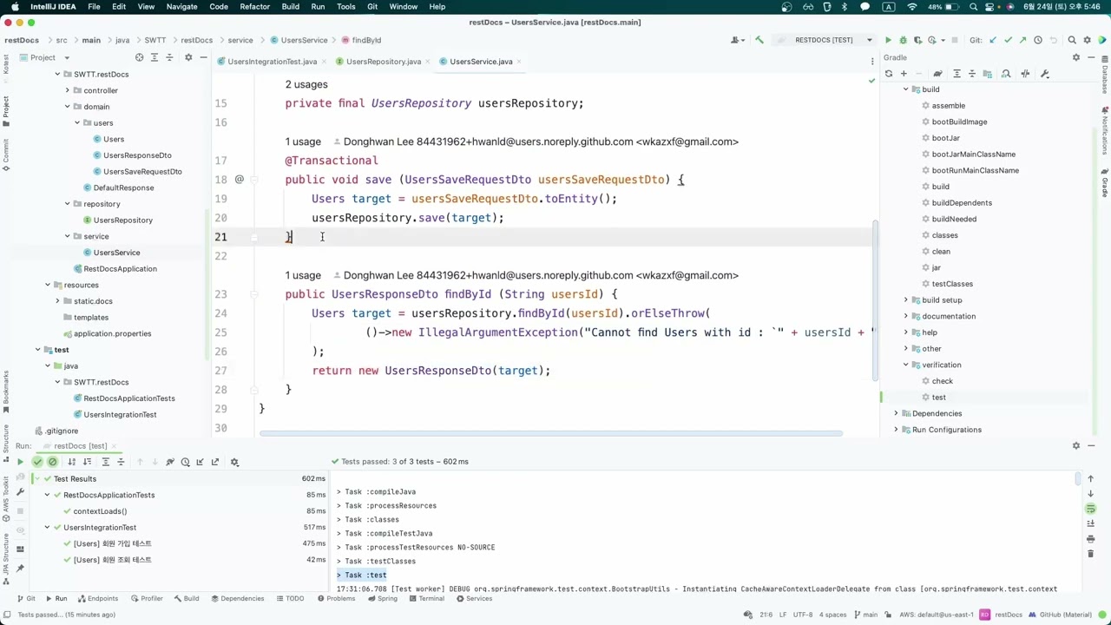
Task: Click the Wi-Fi icon in menu bar
Action: [x=911, y=7]
